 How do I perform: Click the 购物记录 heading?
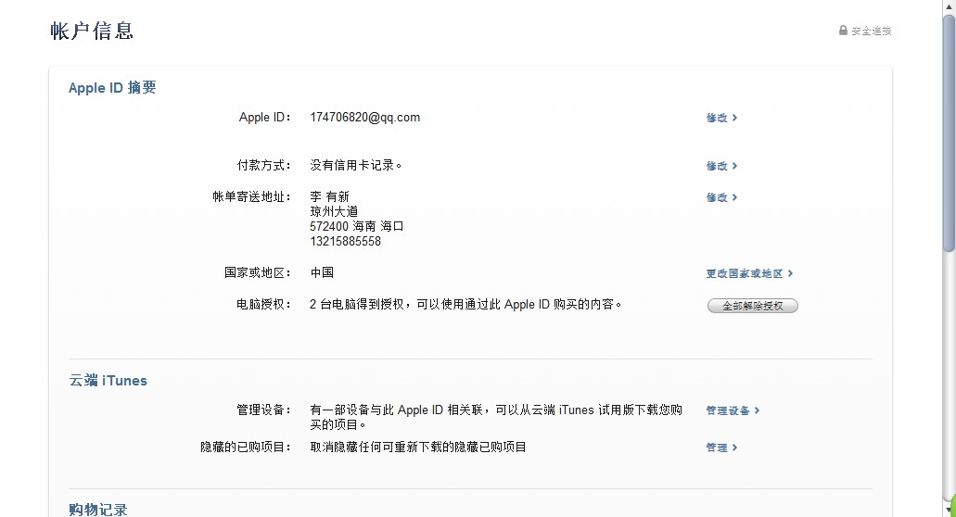pos(98,510)
